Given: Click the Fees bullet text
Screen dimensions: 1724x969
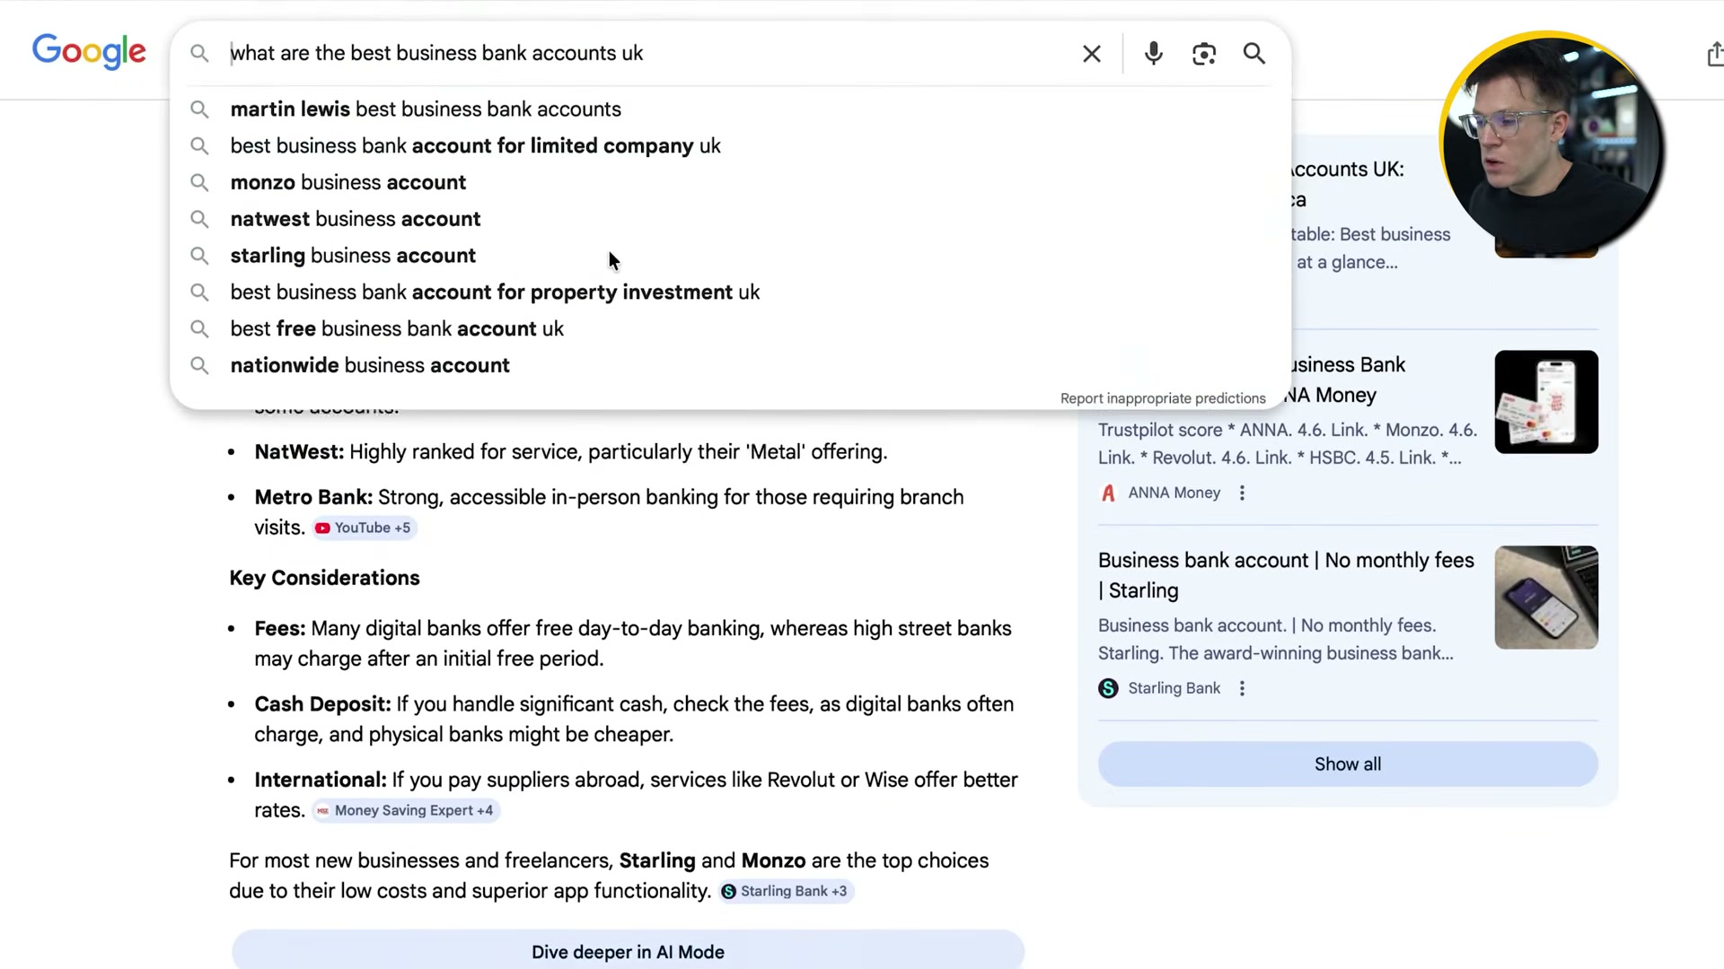Looking at the screenshot, I should click(632, 643).
